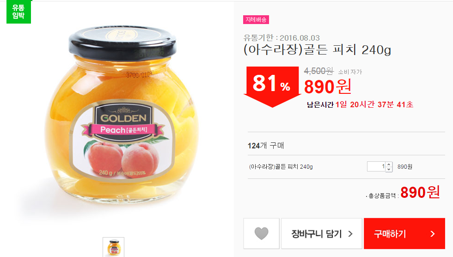453x257 pixels.
Task: Increase quantity with the up stepper arrow
Action: click(x=389, y=164)
